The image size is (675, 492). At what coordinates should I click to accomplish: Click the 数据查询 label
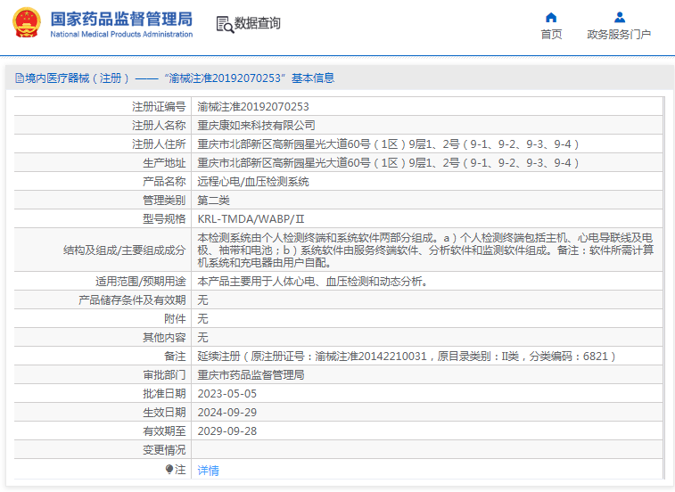click(x=257, y=23)
